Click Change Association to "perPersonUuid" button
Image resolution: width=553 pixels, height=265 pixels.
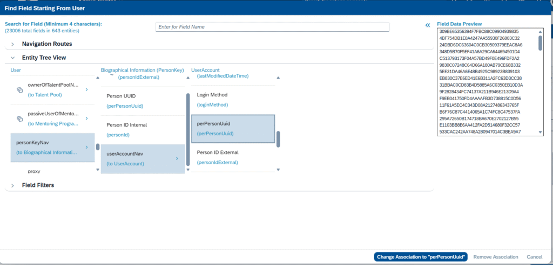point(420,257)
